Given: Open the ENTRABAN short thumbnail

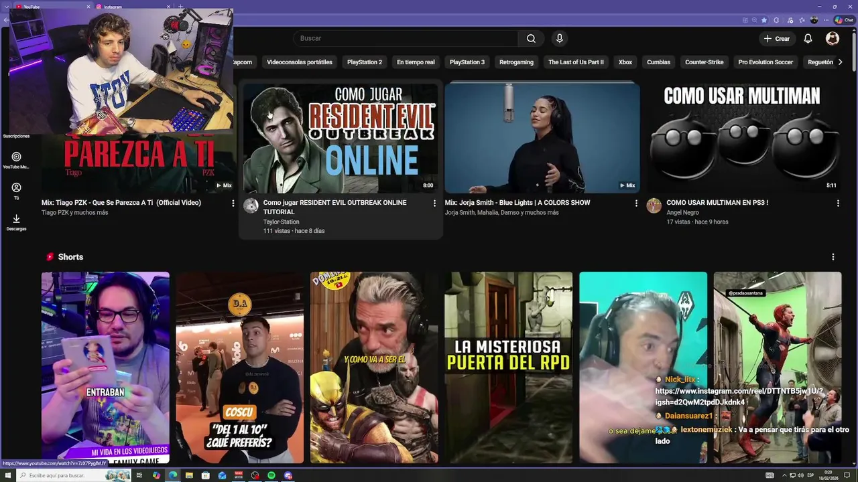Looking at the screenshot, I should [x=105, y=368].
